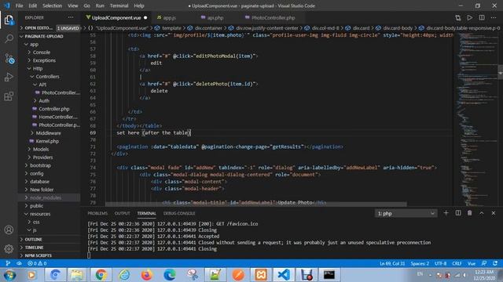Split the editor to the right
The height and width of the screenshot is (282, 503).
(482, 17)
